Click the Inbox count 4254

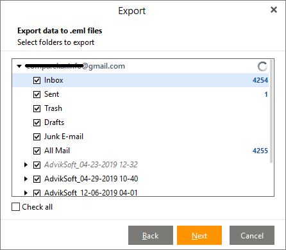pyautogui.click(x=260, y=80)
